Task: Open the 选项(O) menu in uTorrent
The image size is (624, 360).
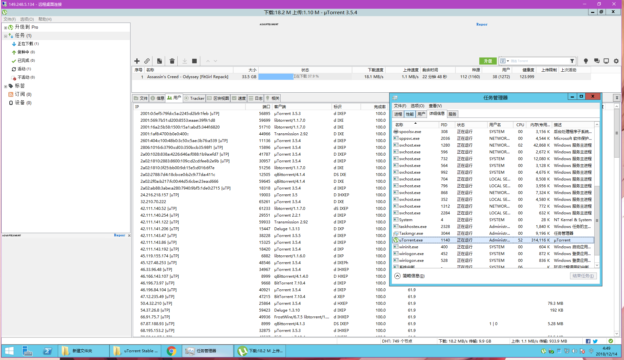Action: click(27, 19)
